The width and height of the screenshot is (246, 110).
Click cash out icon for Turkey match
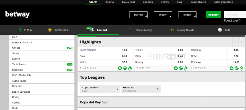[181, 68]
